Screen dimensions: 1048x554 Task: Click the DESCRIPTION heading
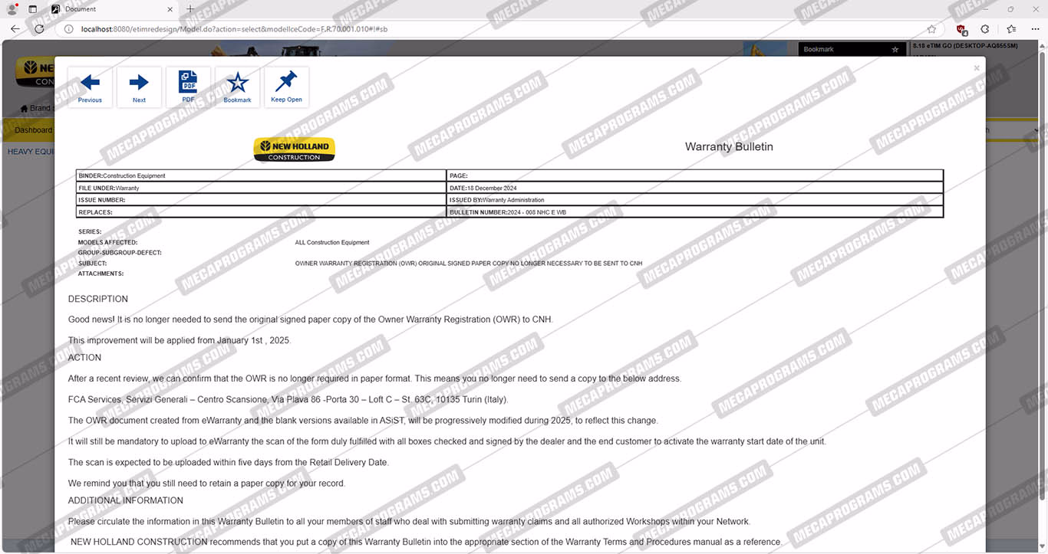tap(98, 299)
